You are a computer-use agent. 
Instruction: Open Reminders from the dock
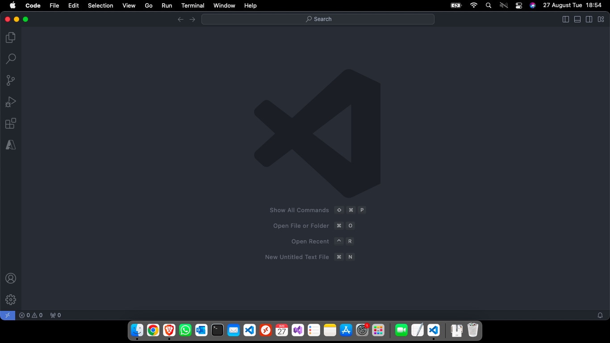pos(314,330)
